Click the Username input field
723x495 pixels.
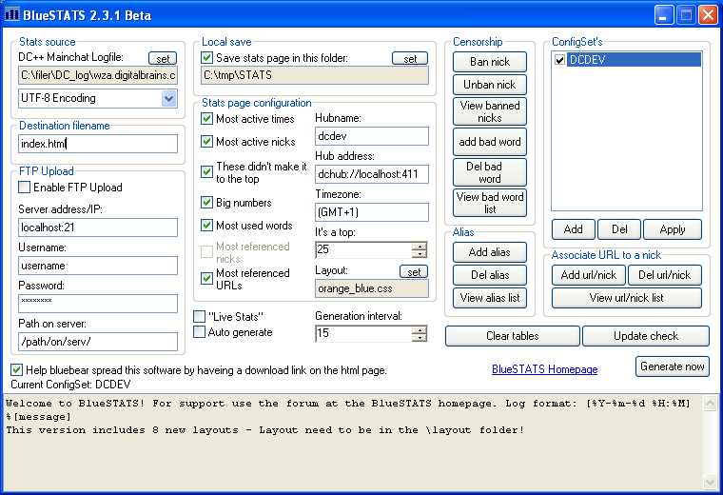(x=98, y=266)
